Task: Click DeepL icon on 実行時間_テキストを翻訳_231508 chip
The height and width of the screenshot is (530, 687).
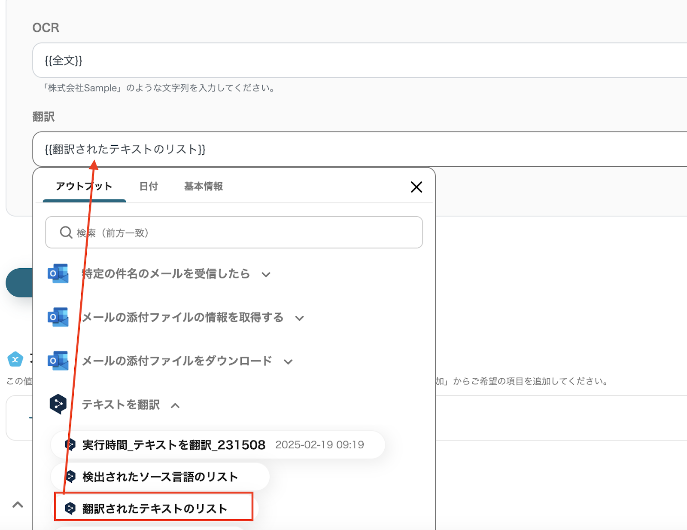Action: click(x=70, y=444)
